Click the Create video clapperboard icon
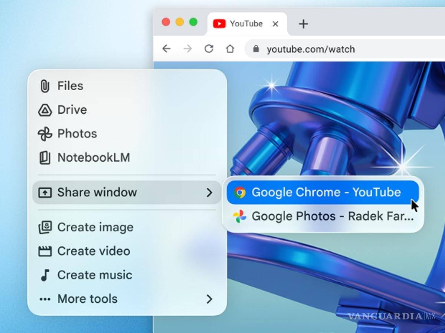Image resolution: width=445 pixels, height=333 pixels. tap(44, 251)
